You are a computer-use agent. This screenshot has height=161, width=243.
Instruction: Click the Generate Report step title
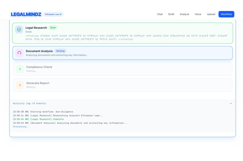pyautogui.click(x=38, y=83)
